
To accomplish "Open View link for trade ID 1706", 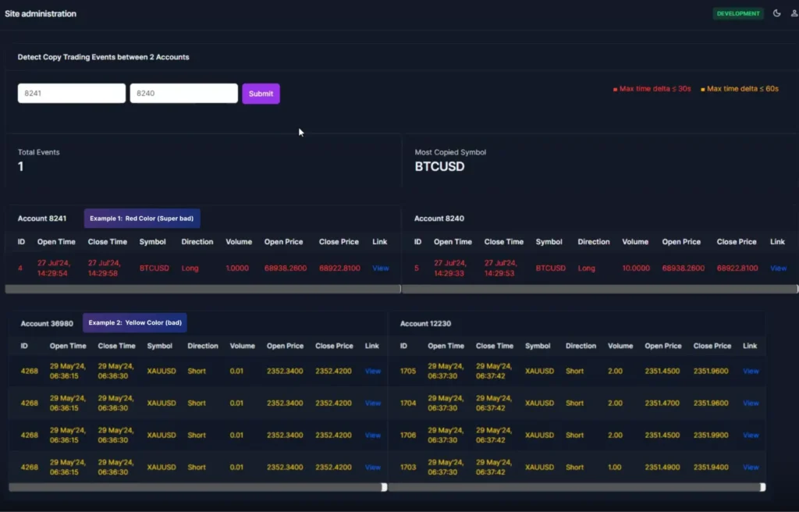I will (x=751, y=436).
